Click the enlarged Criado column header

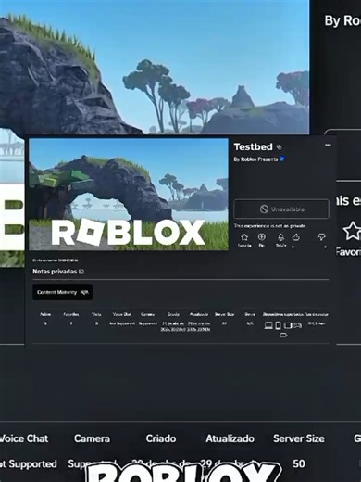(x=161, y=438)
